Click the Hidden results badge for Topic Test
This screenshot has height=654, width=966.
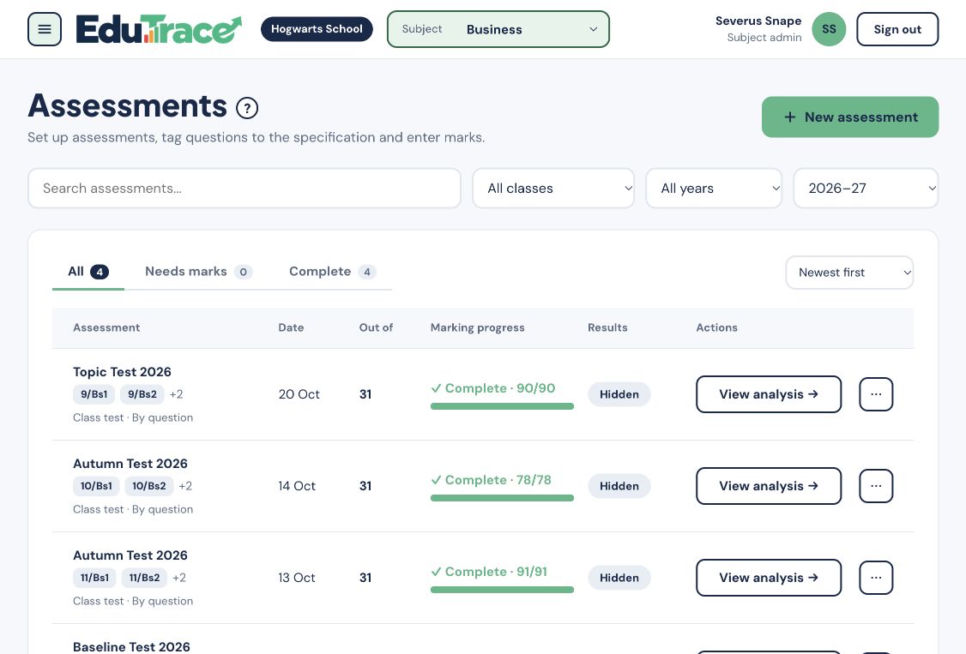coord(619,394)
